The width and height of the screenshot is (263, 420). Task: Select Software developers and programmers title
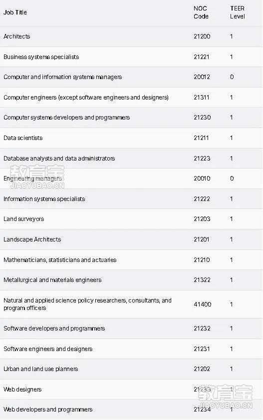pos(54,328)
